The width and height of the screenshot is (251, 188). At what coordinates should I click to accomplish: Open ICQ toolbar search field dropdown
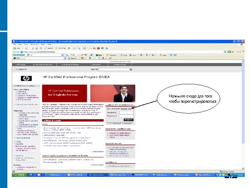[x=65, y=58]
